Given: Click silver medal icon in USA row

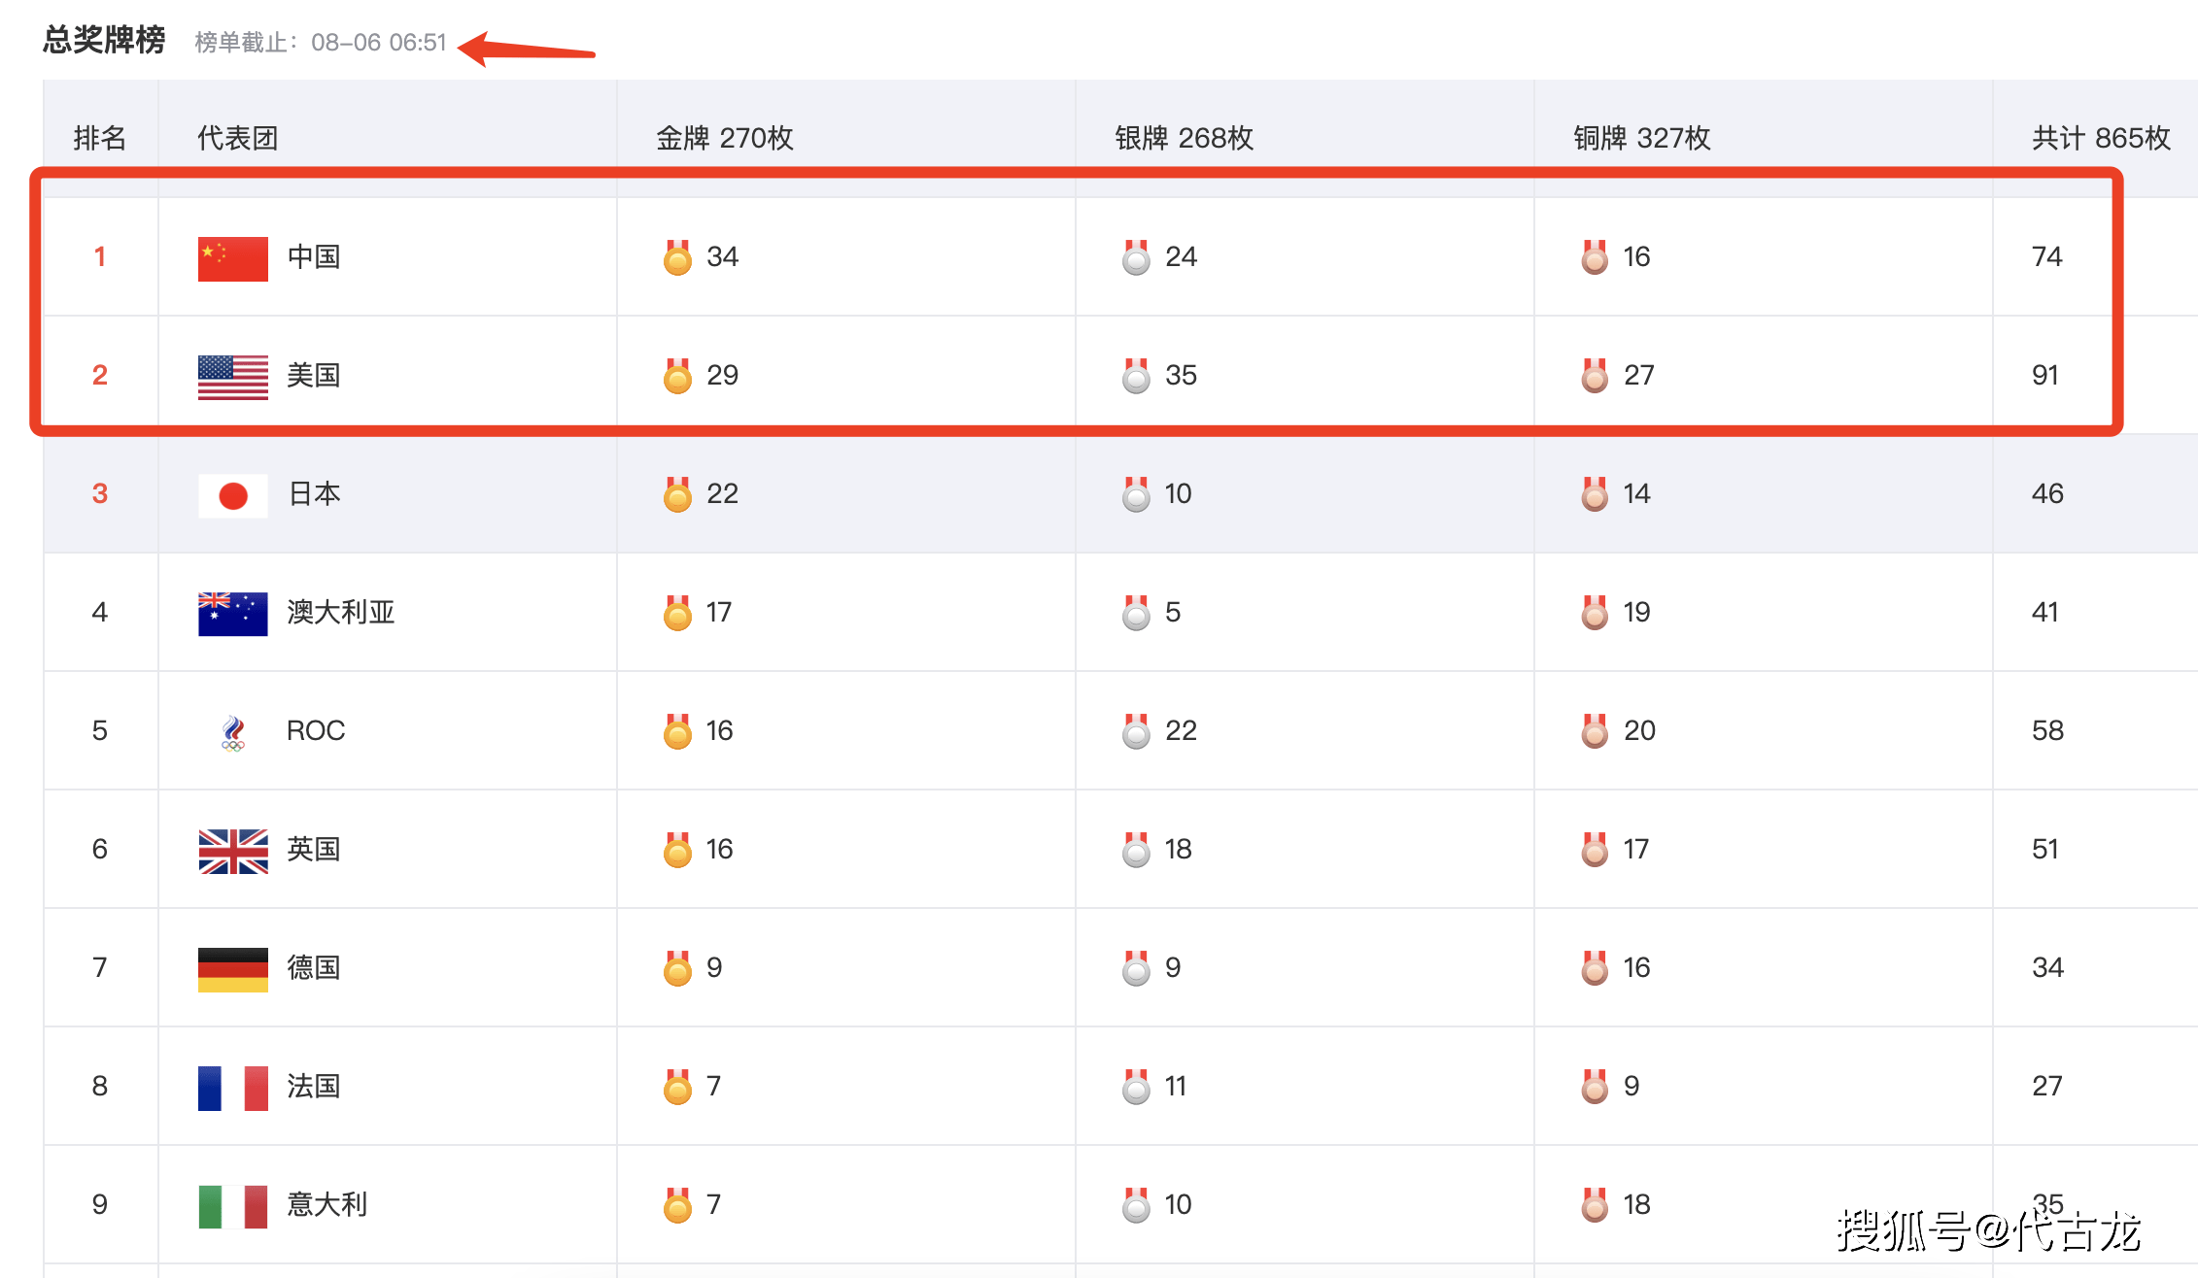Looking at the screenshot, I should [x=1136, y=376].
